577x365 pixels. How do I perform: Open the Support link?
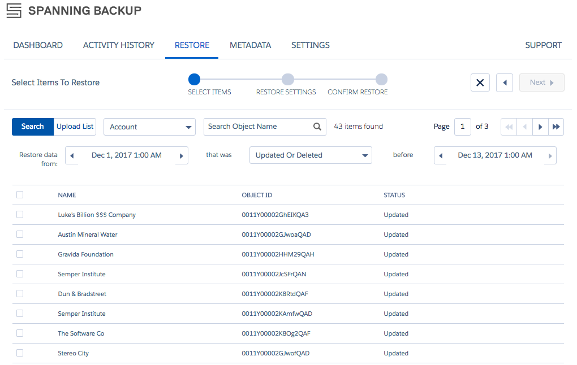[x=543, y=45]
